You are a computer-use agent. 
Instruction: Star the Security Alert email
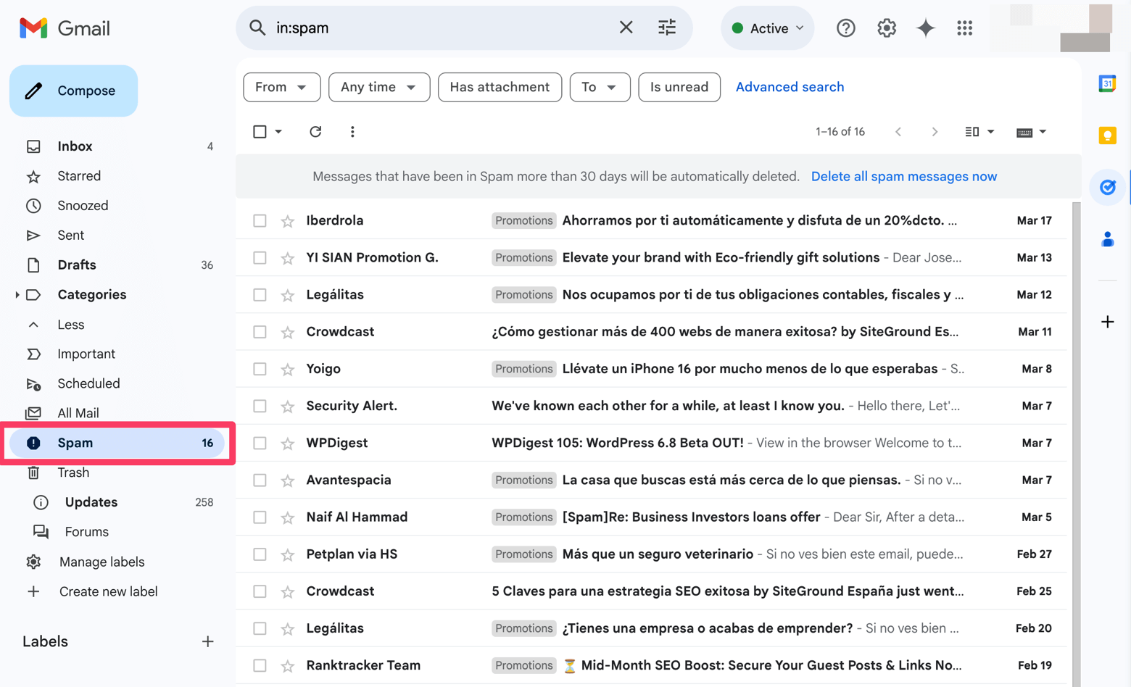288,407
